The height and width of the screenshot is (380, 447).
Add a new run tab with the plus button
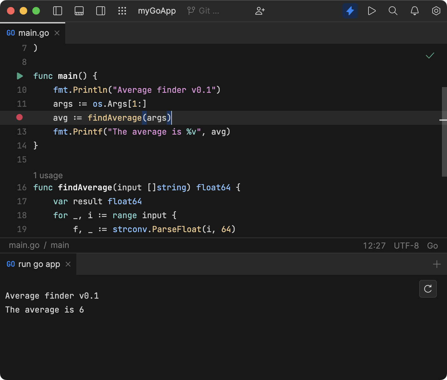pyautogui.click(x=437, y=264)
